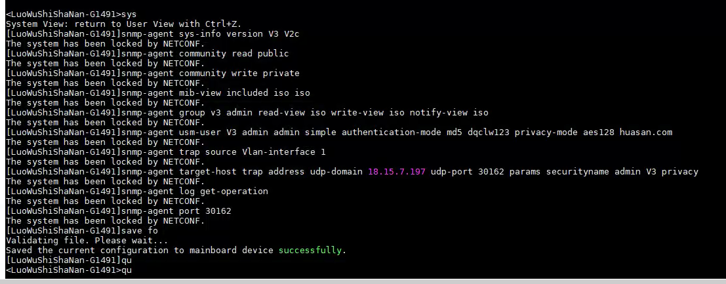This screenshot has height=284, width=726.
Task: Click the "System View: return to User View" line
Action: pyautogui.click(x=98, y=24)
